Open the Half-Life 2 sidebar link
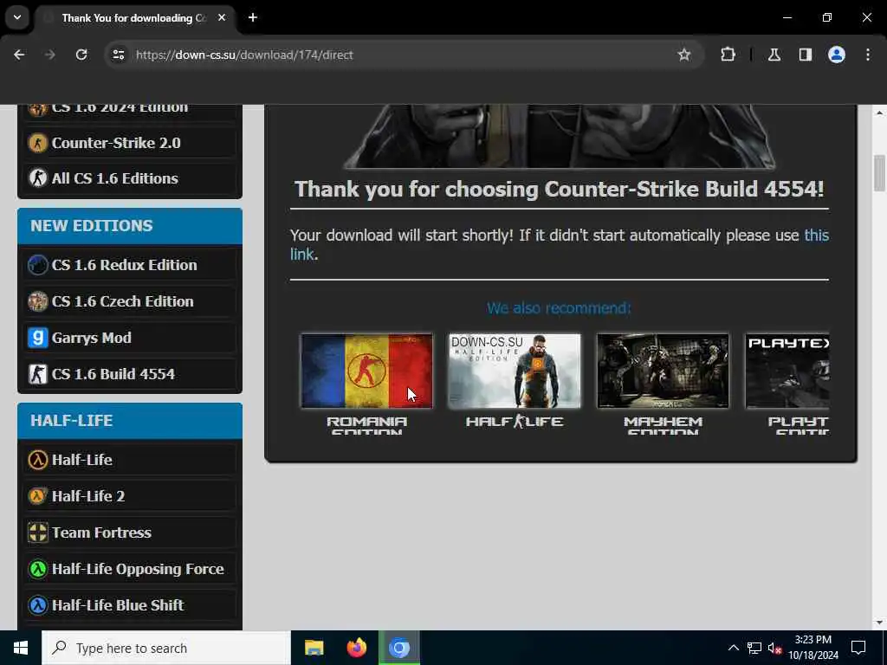 [88, 496]
